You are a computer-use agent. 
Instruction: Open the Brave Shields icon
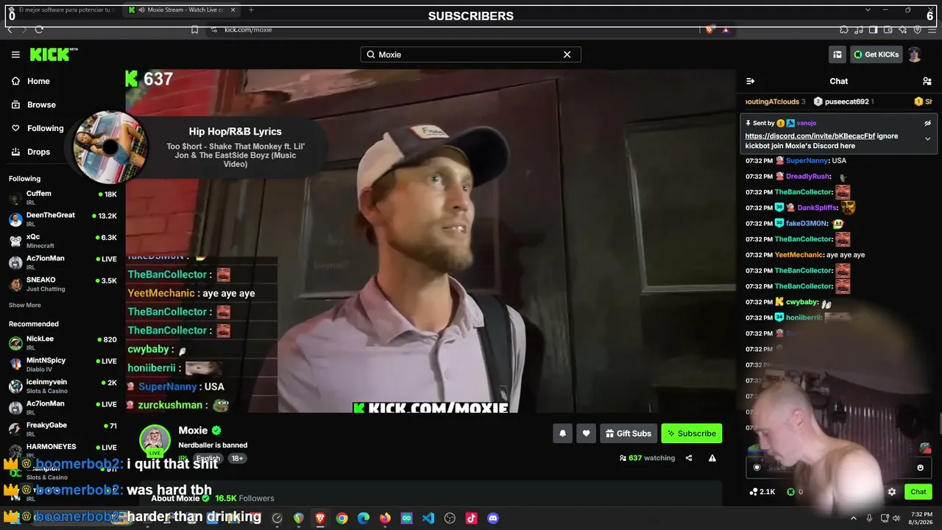(x=709, y=29)
